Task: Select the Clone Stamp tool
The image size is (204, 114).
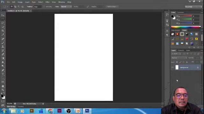Action: coord(3,47)
